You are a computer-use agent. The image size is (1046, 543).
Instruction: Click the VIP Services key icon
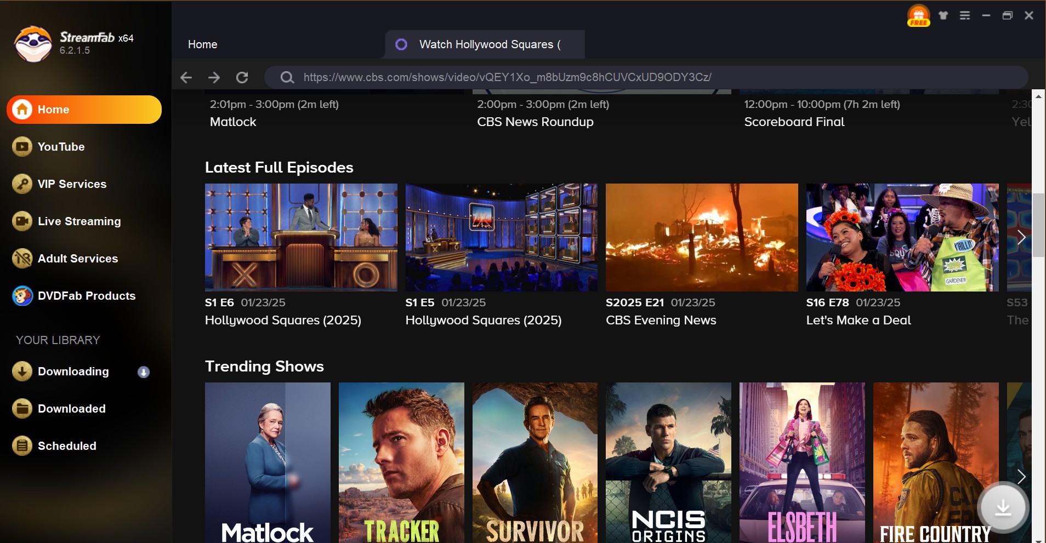tap(22, 184)
